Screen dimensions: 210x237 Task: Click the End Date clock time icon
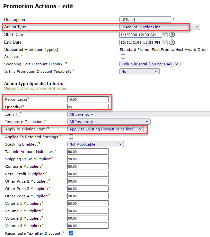click(x=172, y=43)
